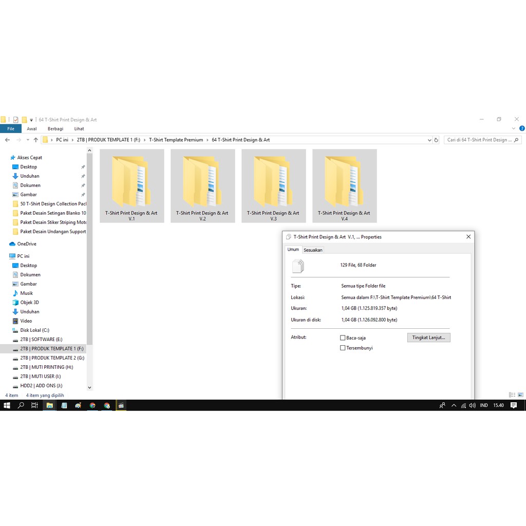Click the Back navigation arrow
This screenshot has height=526, width=526.
click(7, 140)
